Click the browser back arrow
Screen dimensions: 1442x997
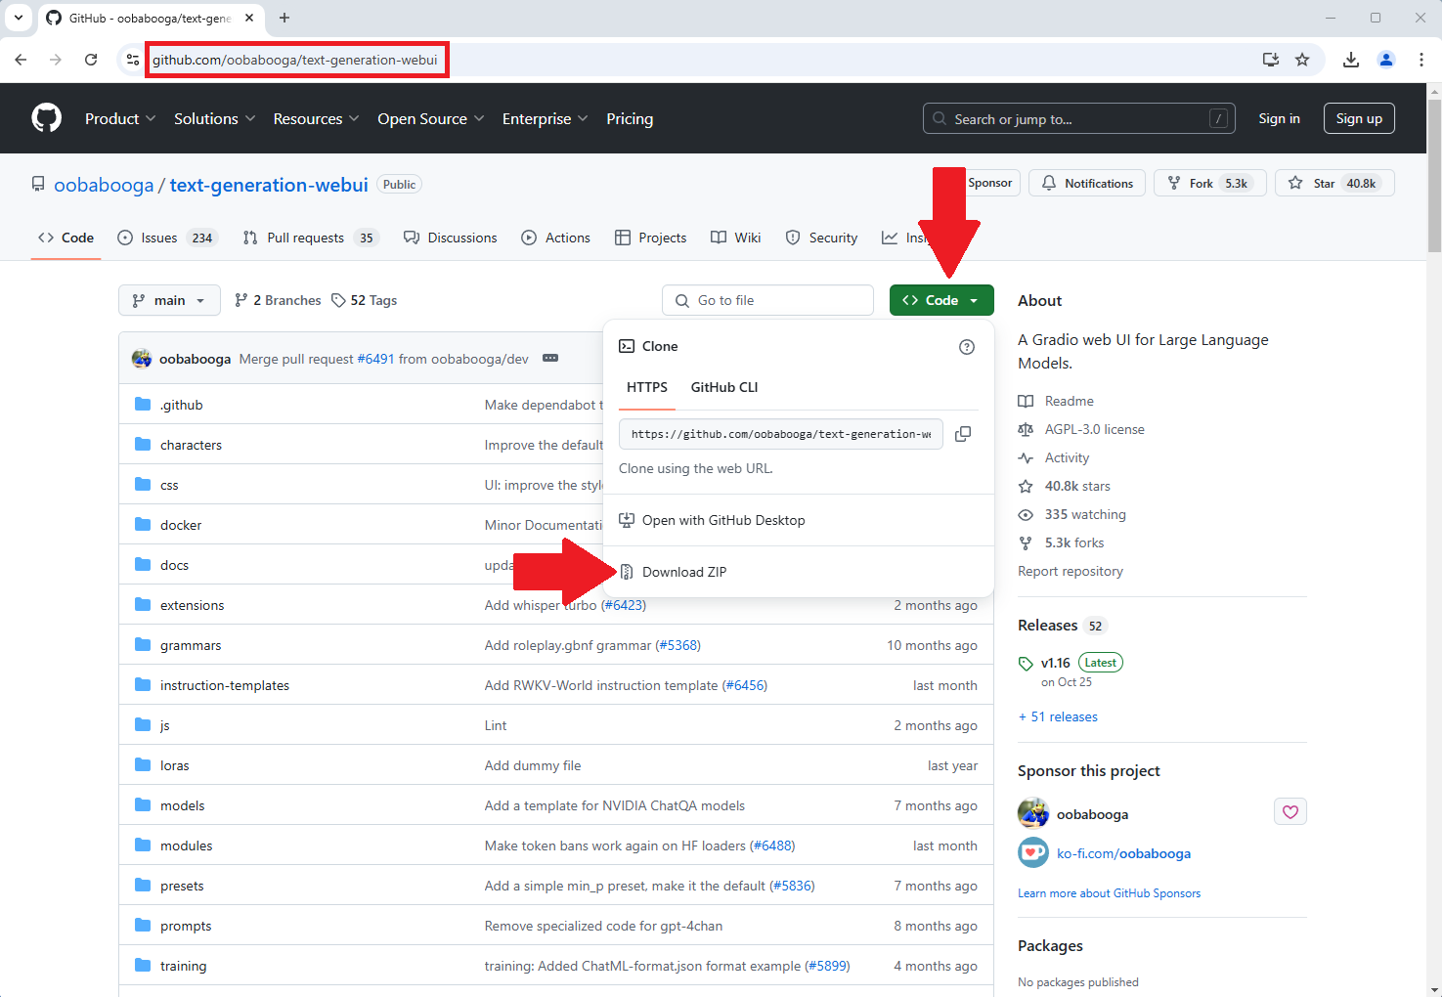pos(21,60)
